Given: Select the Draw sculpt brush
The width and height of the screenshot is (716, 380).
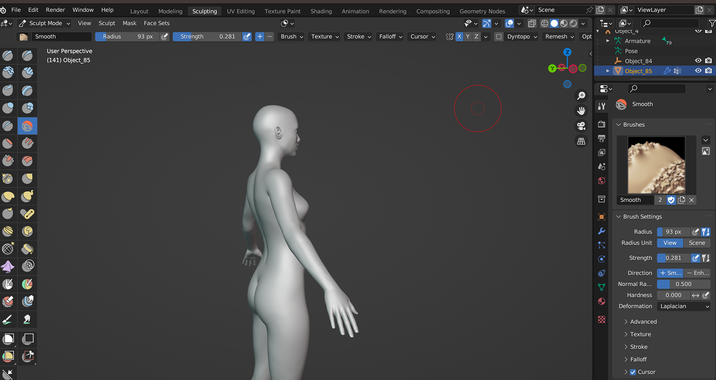Looking at the screenshot, I should pyautogui.click(x=8, y=55).
